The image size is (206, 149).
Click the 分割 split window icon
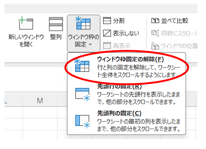tap(107, 21)
